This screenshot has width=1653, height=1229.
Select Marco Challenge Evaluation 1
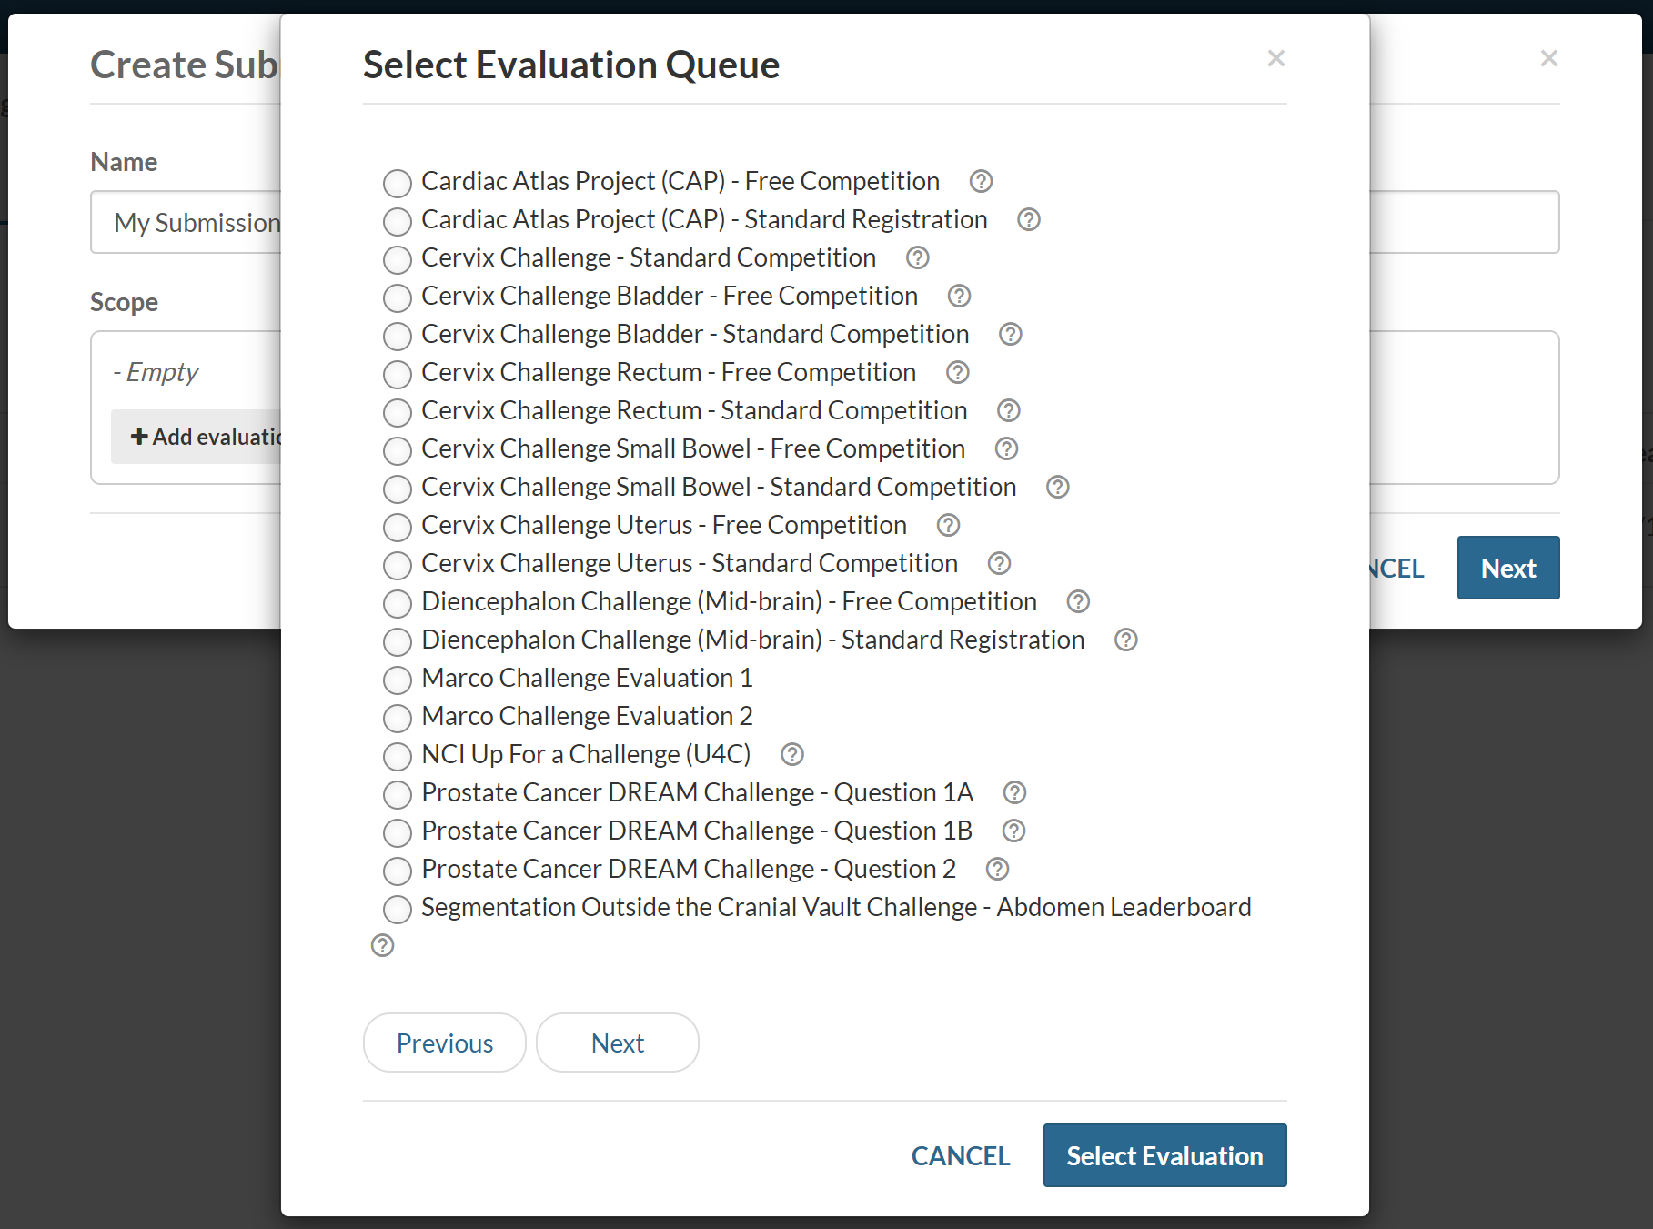pos(398,680)
